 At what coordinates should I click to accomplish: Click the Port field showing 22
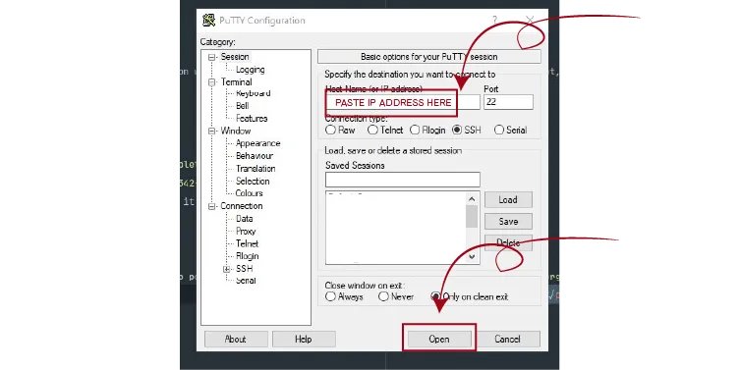508,102
